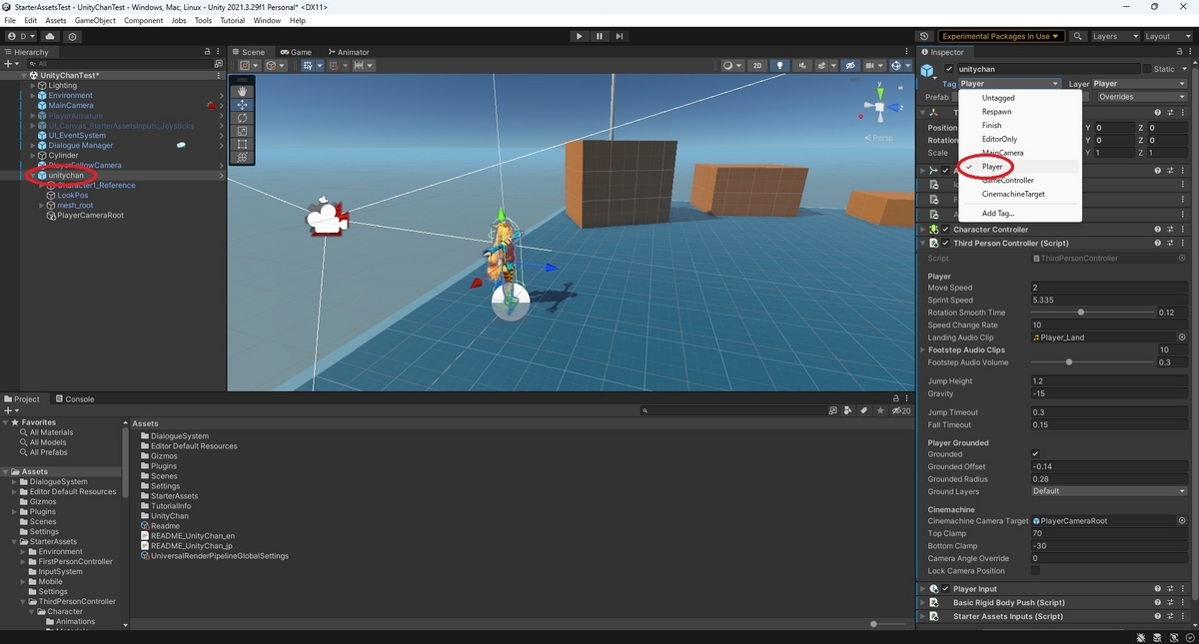The height and width of the screenshot is (644, 1199).
Task: Select the Scale tool in Scene
Action: tap(242, 131)
